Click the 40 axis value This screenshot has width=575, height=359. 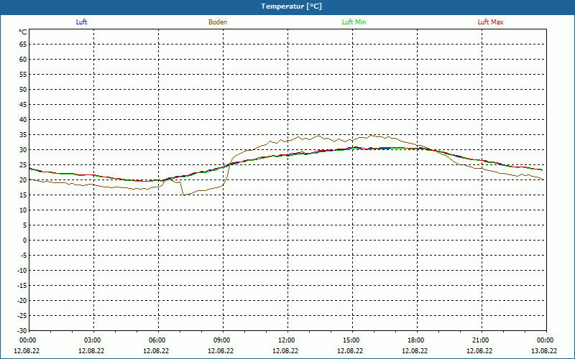pyautogui.click(x=23, y=119)
